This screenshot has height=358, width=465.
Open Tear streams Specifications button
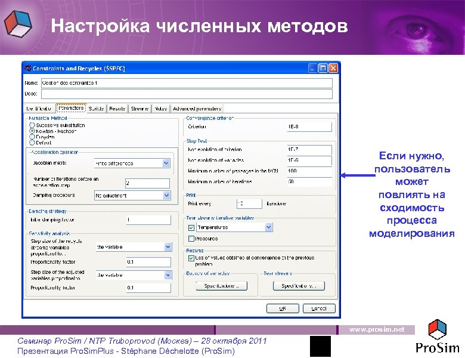point(299,286)
